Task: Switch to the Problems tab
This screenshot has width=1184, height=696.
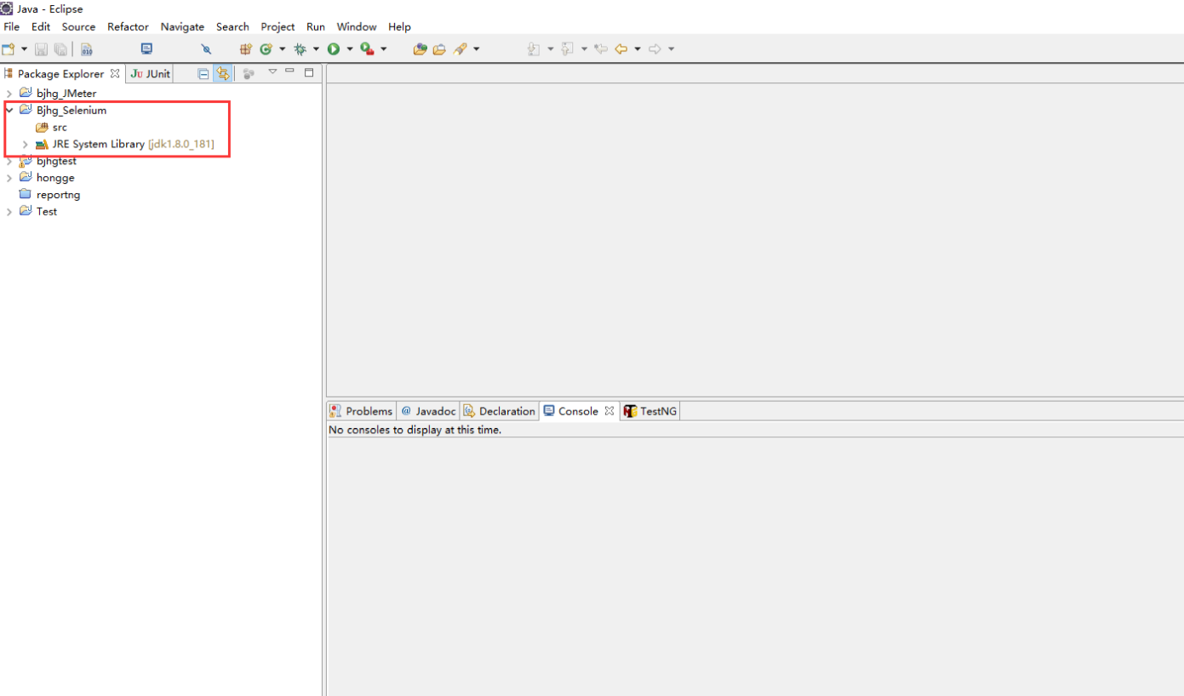Action: (362, 411)
